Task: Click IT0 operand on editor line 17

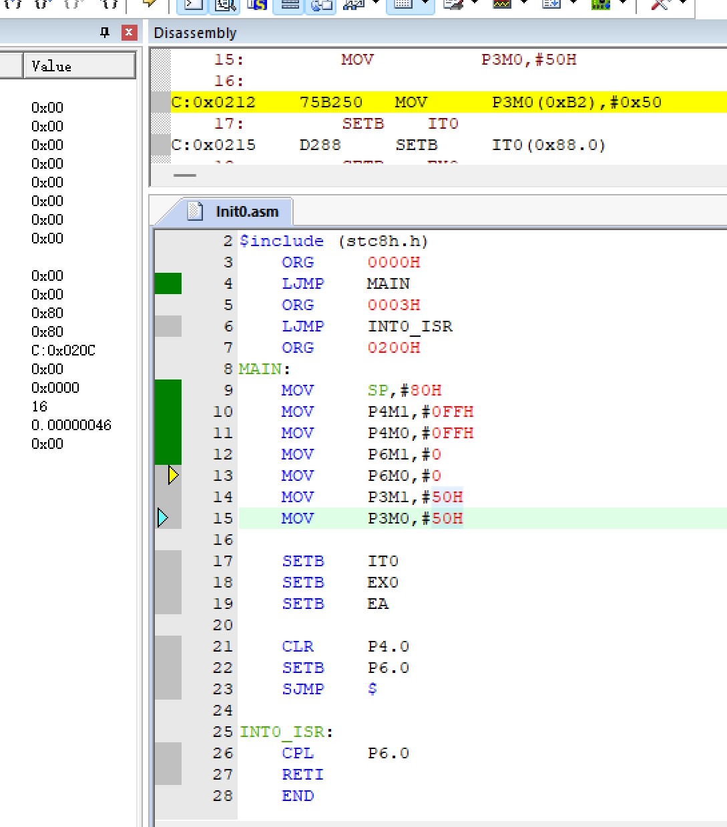Action: (x=383, y=561)
